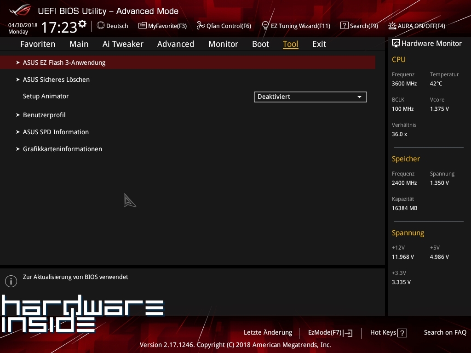This screenshot has width=471, height=353.
Task: Click BCLK value 100 MHz
Action: (403, 109)
